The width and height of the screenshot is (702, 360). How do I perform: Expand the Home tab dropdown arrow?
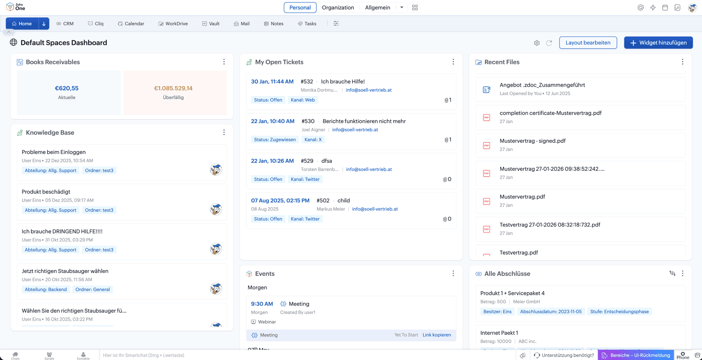pos(44,23)
